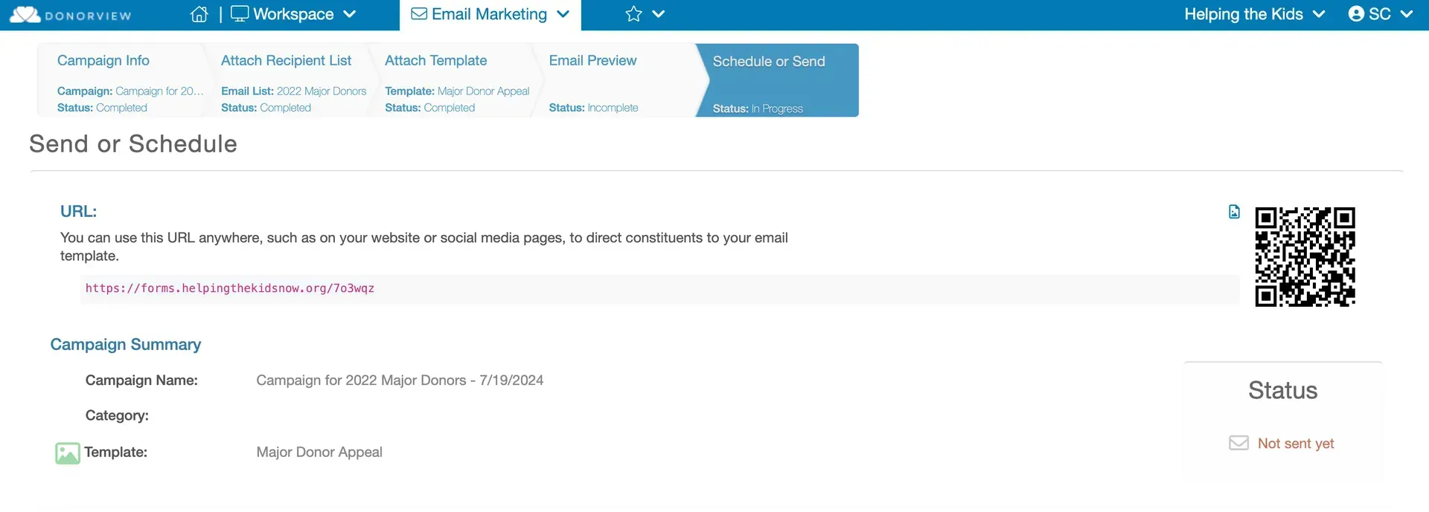Image resolution: width=1429 pixels, height=512 pixels.
Task: Open the Workspace menu
Action: tap(293, 14)
